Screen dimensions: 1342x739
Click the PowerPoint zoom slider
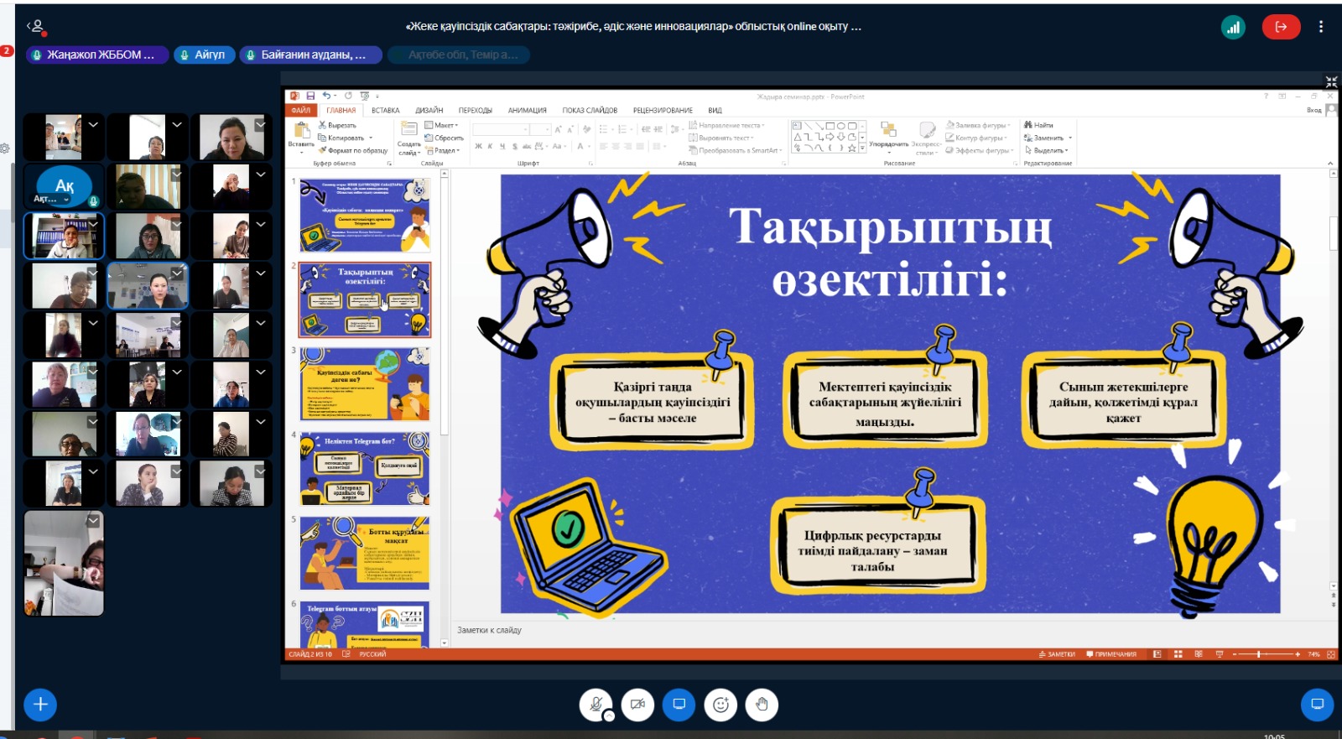[1259, 654]
